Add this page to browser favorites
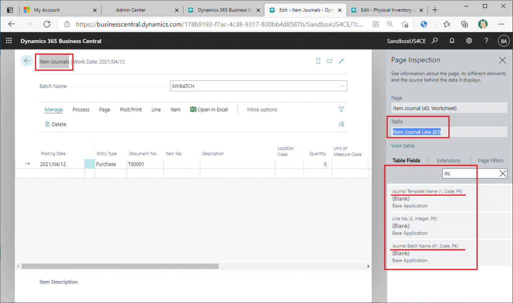 [x=405, y=24]
